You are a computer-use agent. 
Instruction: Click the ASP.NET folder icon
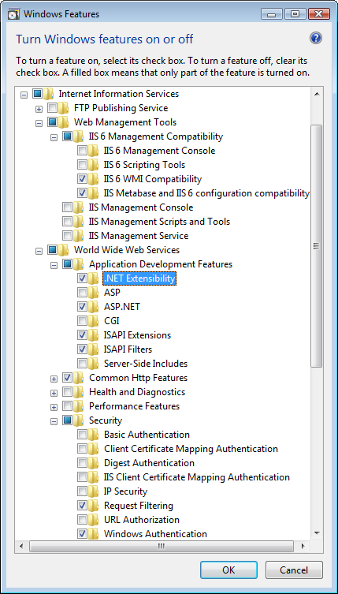(94, 306)
